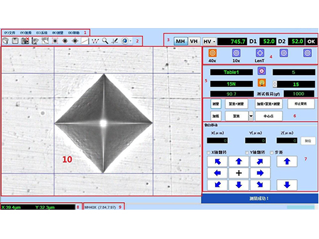The image size is (319, 239).
Task: Click the W-shaped toolbar icon
Action: click(x=95, y=41)
